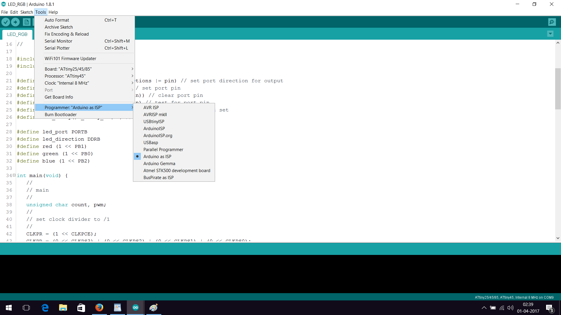Image resolution: width=561 pixels, height=315 pixels.
Task: Open Action Center notifications icon
Action: coord(550,308)
